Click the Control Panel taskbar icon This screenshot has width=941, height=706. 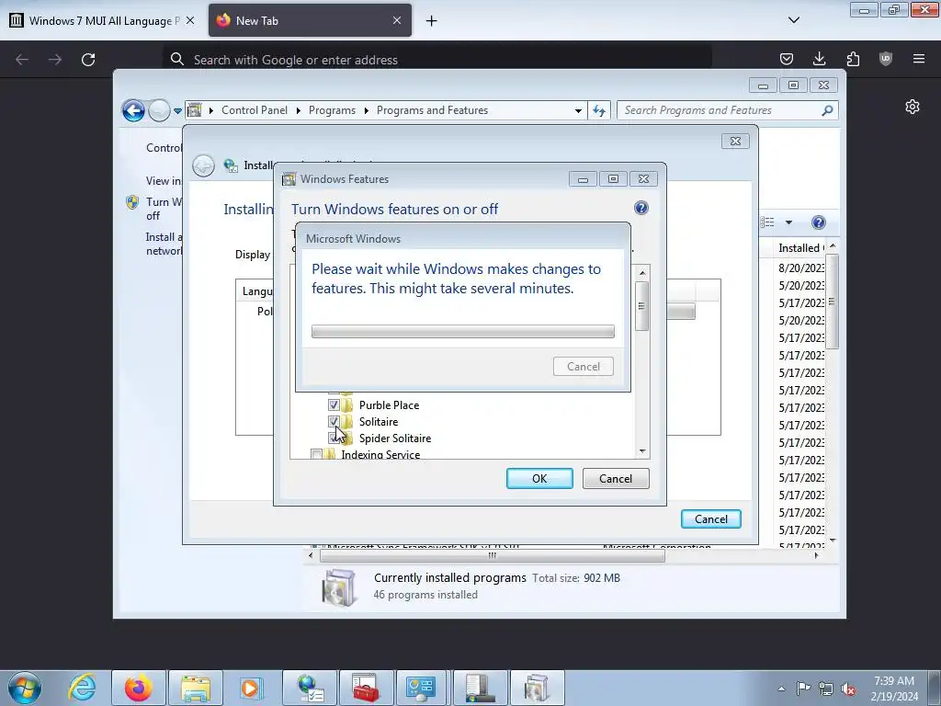coord(420,688)
